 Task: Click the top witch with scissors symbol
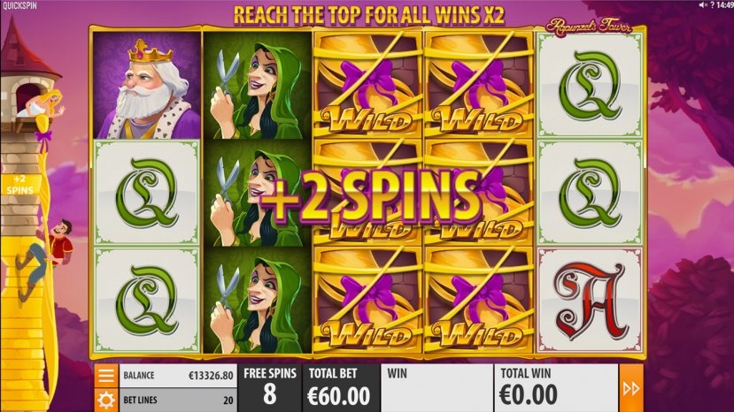pyautogui.click(x=258, y=85)
